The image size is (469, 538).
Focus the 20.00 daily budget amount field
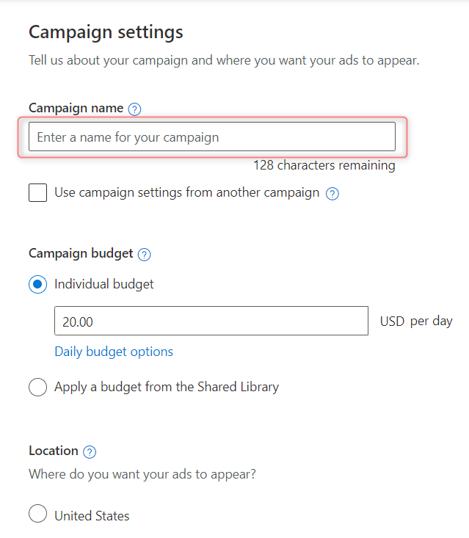click(x=211, y=321)
